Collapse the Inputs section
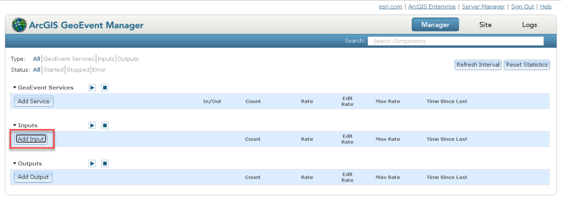Image resolution: width=561 pixels, height=204 pixels. click(x=15, y=125)
